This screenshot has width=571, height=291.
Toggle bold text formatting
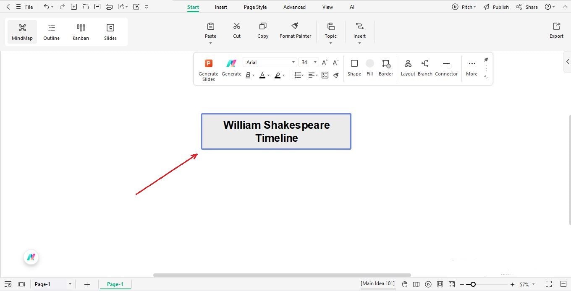pyautogui.click(x=248, y=75)
